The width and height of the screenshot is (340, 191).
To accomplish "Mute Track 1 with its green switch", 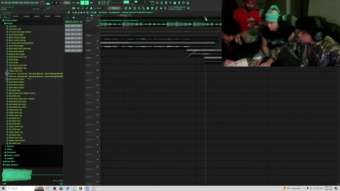I will (x=97, y=26).
